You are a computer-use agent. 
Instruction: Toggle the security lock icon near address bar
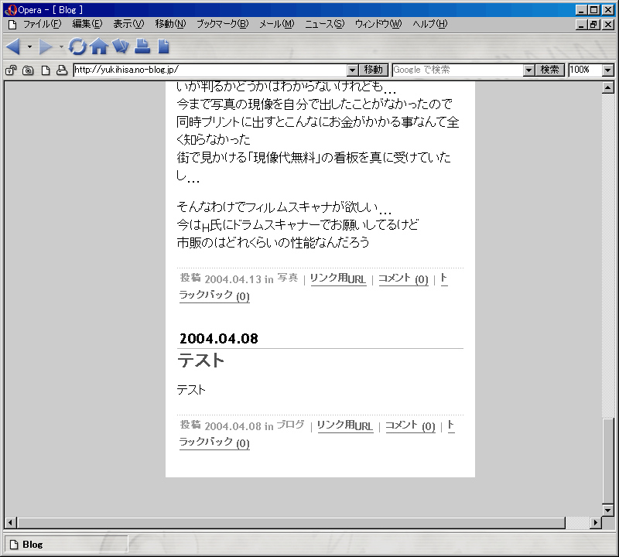[11, 70]
